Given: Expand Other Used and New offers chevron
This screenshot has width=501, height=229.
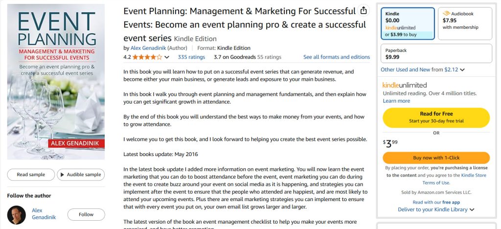Looking at the screenshot, I should [x=462, y=70].
